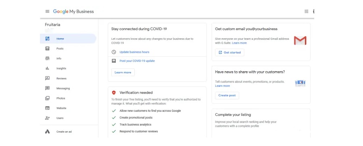Click Update business hours link
Viewport: 363px width, 146px height.
click(x=134, y=52)
